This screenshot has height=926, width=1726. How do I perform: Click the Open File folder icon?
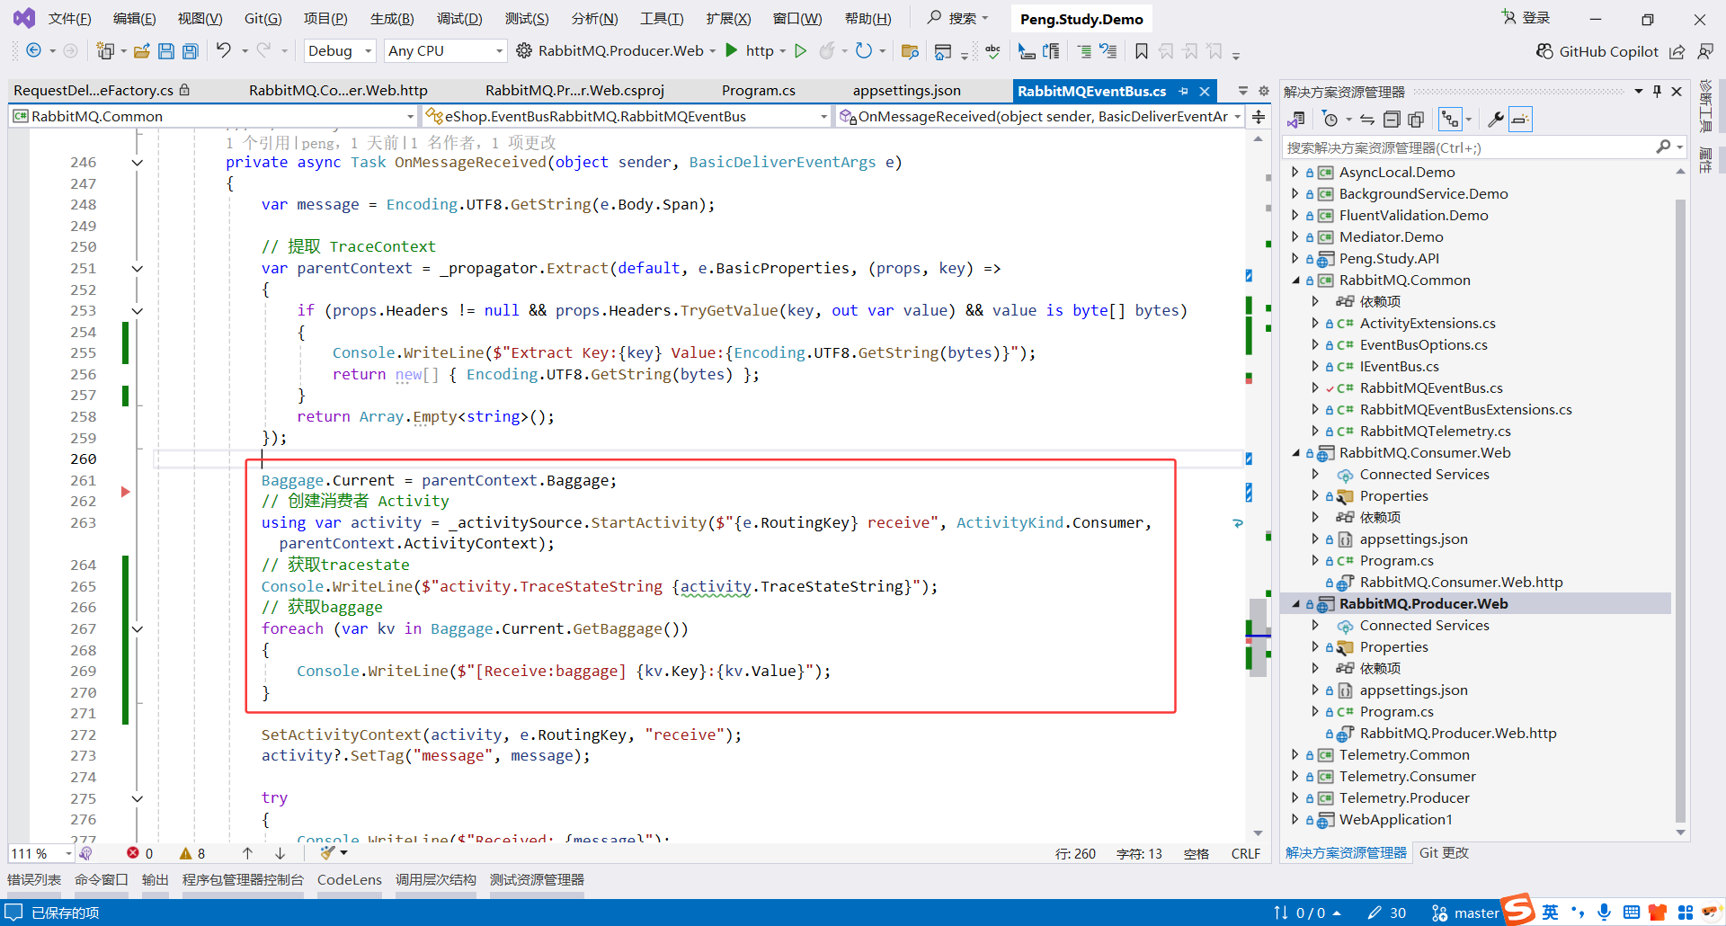tap(142, 51)
